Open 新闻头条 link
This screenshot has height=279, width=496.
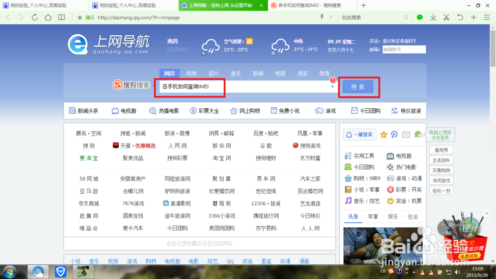coord(84,111)
